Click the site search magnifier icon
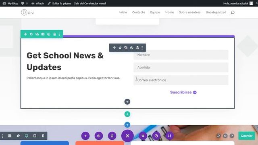 click(233, 12)
